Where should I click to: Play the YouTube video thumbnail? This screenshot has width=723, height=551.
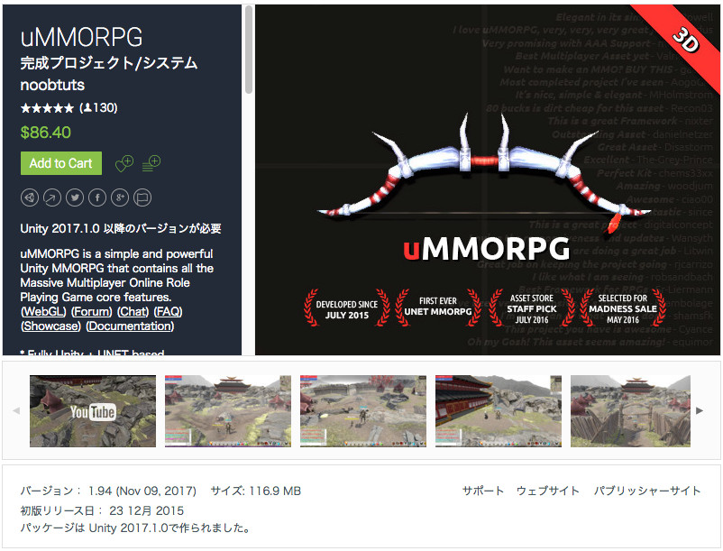tap(93, 411)
